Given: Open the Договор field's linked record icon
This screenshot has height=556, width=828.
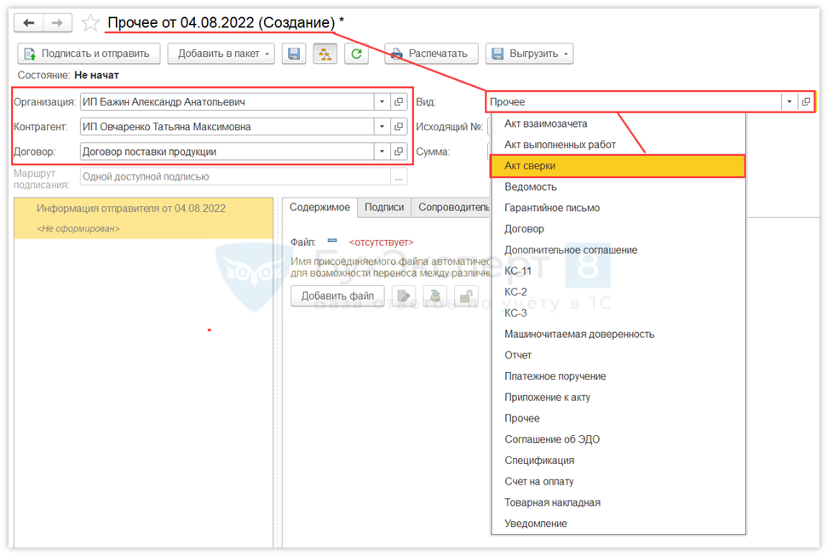Looking at the screenshot, I should click(399, 152).
